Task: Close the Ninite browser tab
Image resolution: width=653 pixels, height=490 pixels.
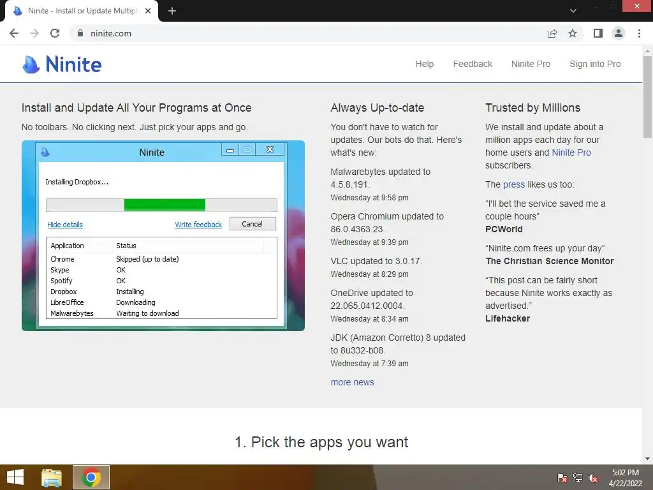Action: point(148,11)
